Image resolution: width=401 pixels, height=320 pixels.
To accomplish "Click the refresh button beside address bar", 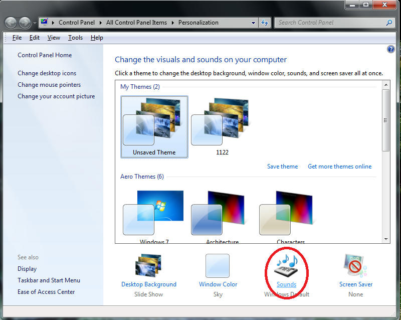I will pyautogui.click(x=265, y=23).
